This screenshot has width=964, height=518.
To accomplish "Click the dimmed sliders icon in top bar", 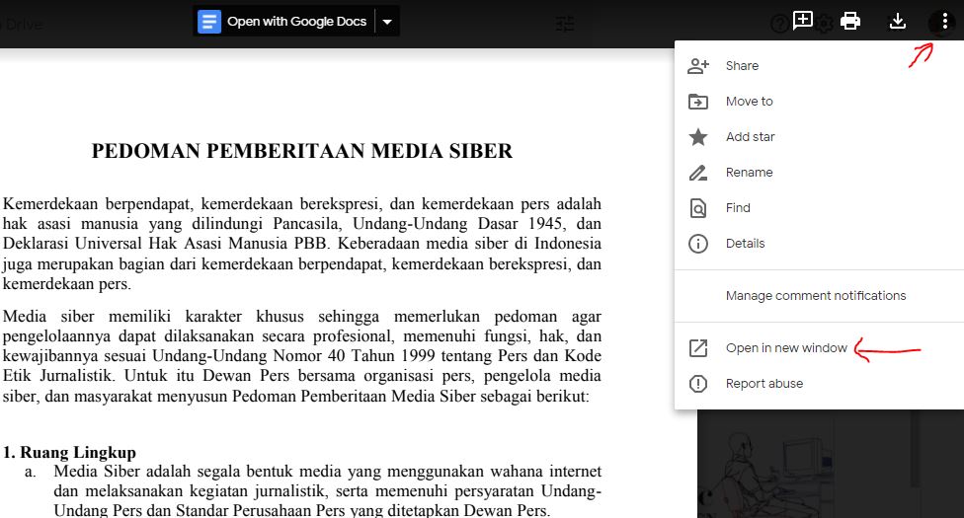I will (x=564, y=24).
